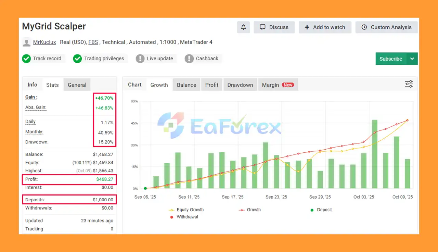Click the tallest green bar near Oct 03
The width and height of the screenshot is (438, 252).
pos(375,154)
